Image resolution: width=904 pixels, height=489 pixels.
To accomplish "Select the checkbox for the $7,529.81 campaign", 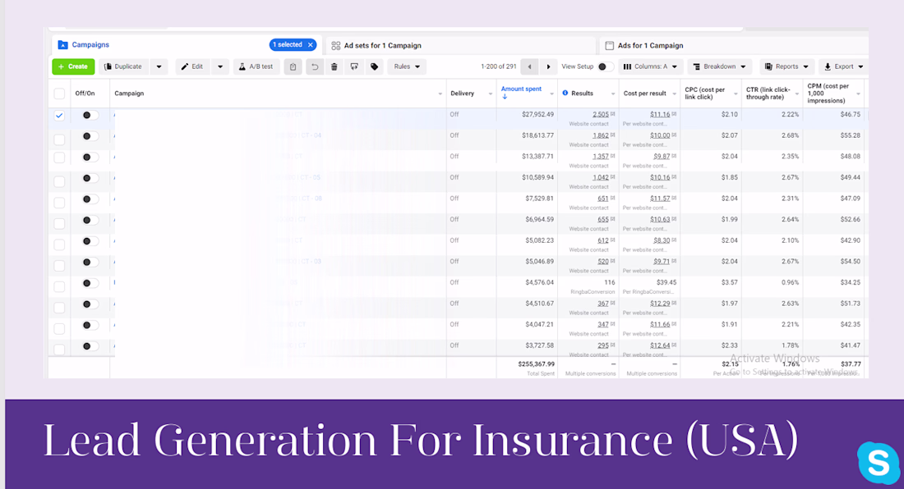I will (59, 203).
